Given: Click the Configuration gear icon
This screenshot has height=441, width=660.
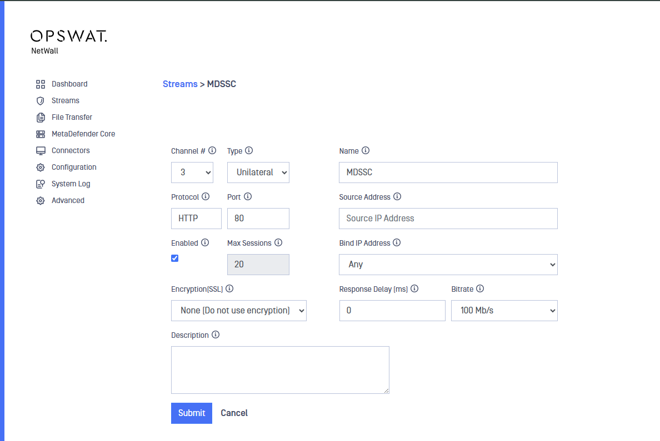Looking at the screenshot, I should 41,168.
